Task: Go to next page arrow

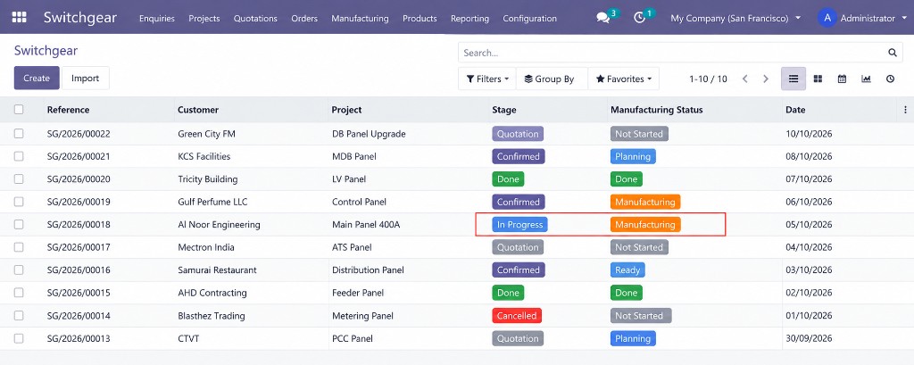Action: coord(766,79)
